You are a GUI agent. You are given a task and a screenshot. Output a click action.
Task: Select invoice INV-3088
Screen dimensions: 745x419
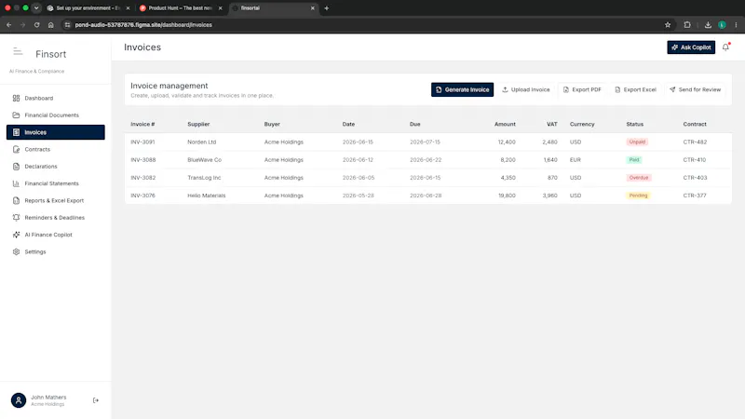[x=143, y=160]
